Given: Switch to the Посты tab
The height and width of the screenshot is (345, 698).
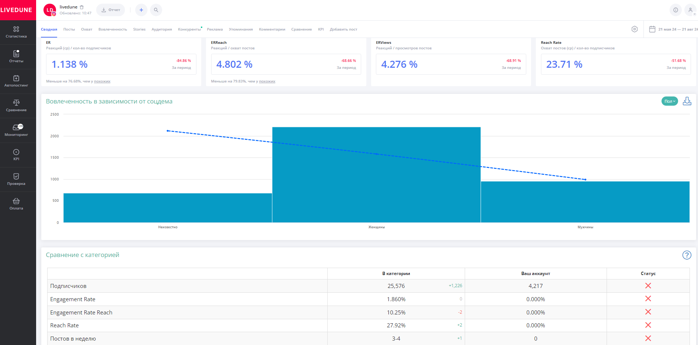Looking at the screenshot, I should click(69, 29).
